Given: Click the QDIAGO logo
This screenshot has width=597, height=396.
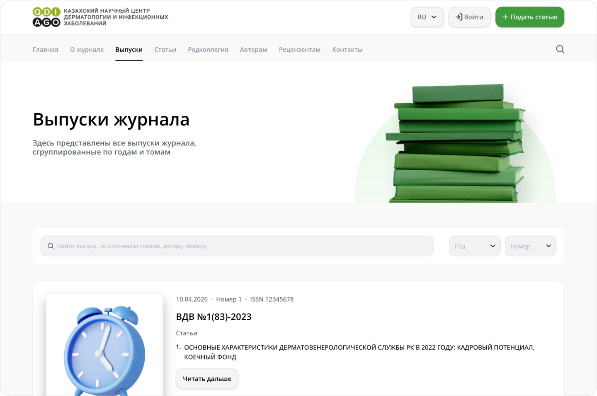Looking at the screenshot, I should (x=46, y=17).
